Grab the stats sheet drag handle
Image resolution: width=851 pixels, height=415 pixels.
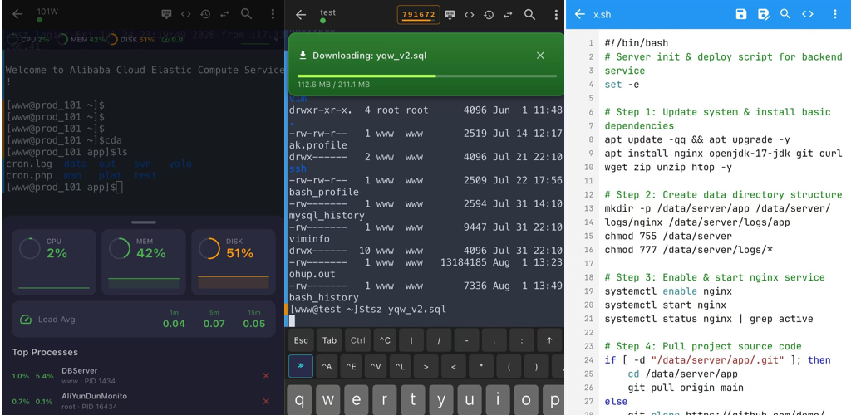pyautogui.click(x=143, y=222)
